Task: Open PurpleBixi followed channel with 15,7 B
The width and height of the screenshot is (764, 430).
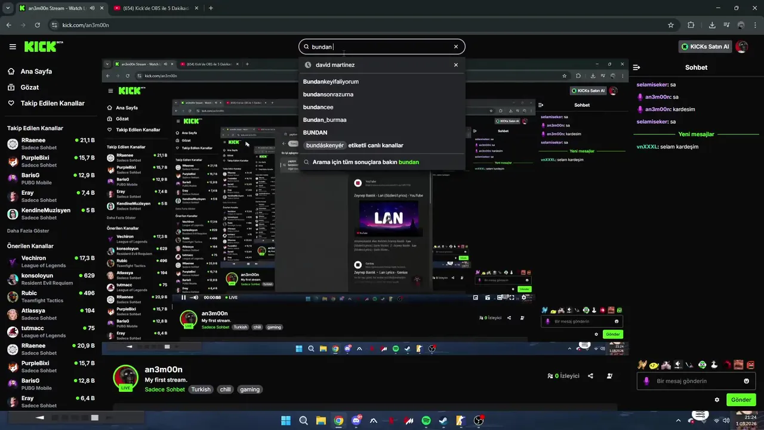Action: [x=51, y=161]
